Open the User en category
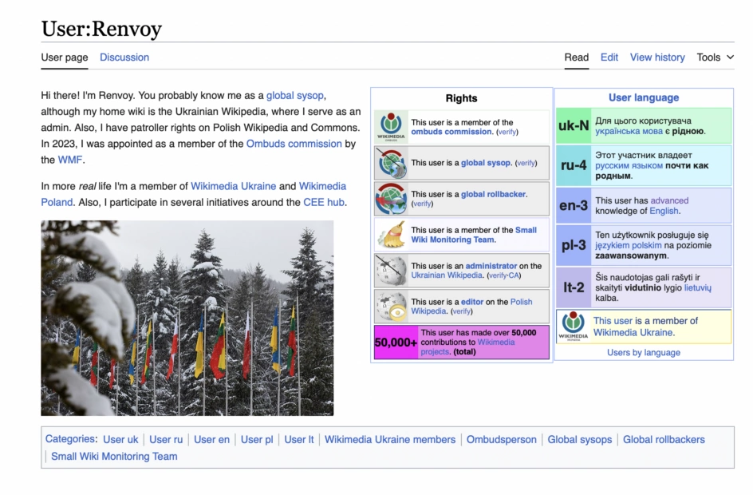The image size is (753, 495). [211, 439]
